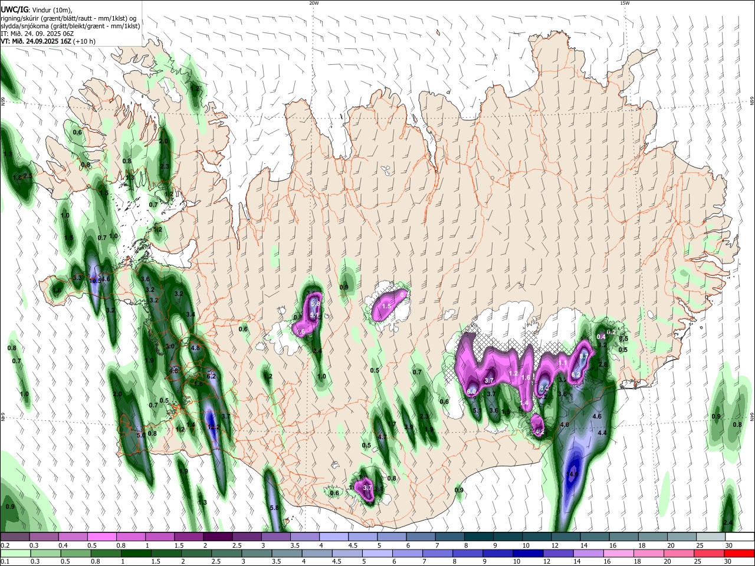Click the "3.9" precipitation value on the map

coord(408,427)
